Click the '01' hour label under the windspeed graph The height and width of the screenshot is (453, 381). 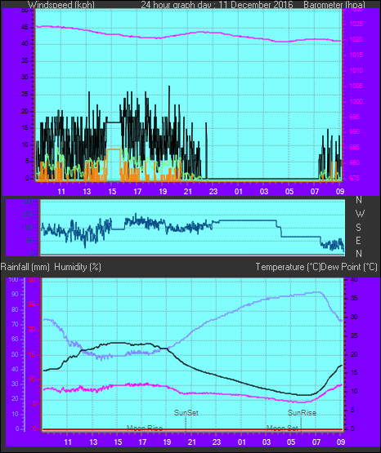(239, 192)
